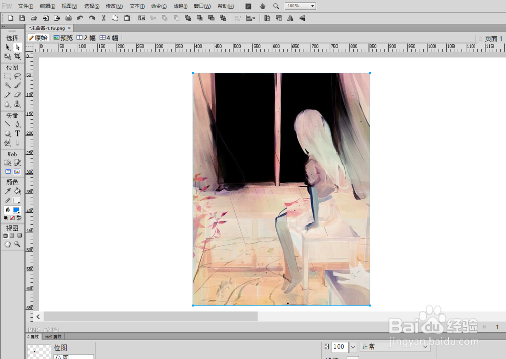The width and height of the screenshot is (506, 359).
Task: Select the Marquee tool
Action: (x=8, y=76)
